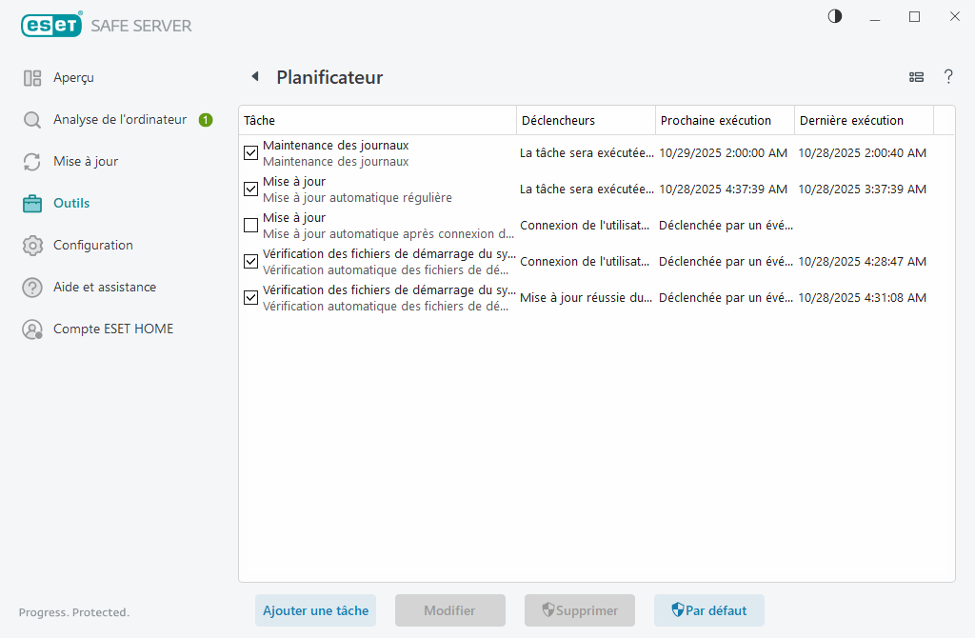Restore defaults with Par défaut button

(708, 610)
